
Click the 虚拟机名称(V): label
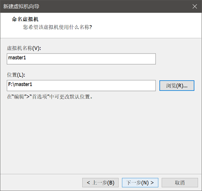point(24,48)
